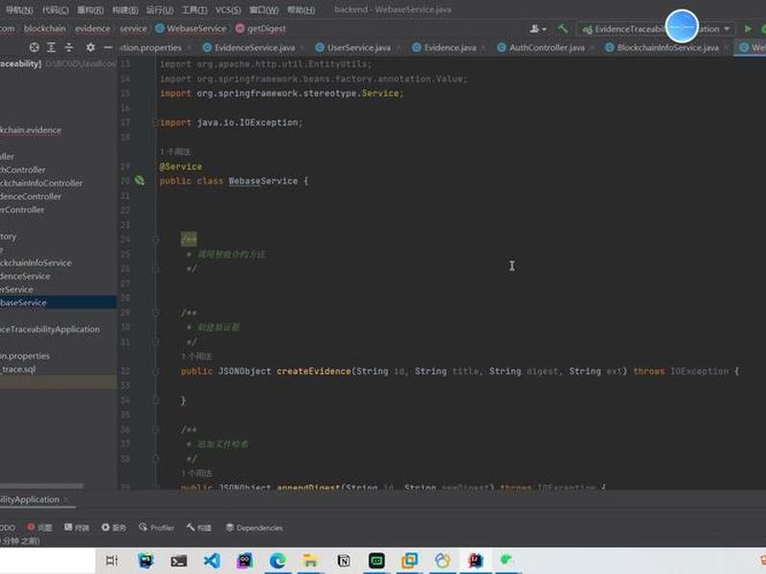The width and height of the screenshot is (766, 574).
Task: Open the 重构(R) menu
Action: click(x=90, y=10)
